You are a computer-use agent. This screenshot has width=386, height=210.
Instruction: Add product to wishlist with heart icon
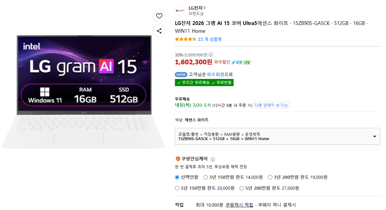pyautogui.click(x=159, y=16)
